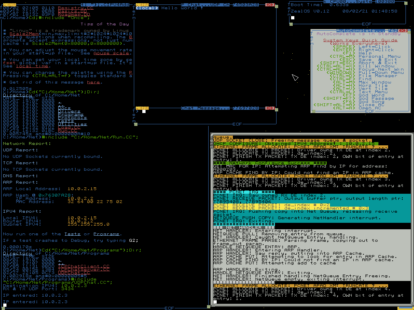Click the bottom-left corner marker of Chat Message window
The width and height of the screenshot is (414, 310).
[136, 124]
